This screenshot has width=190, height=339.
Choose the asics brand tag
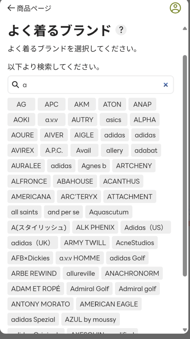coord(114,120)
